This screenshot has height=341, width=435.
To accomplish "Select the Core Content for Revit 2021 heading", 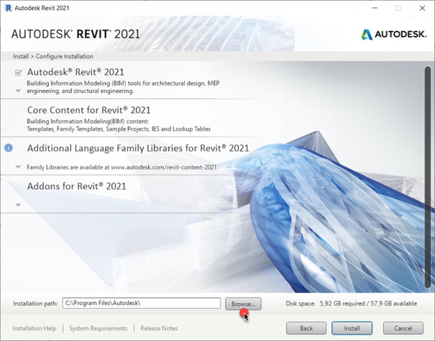I will [89, 110].
